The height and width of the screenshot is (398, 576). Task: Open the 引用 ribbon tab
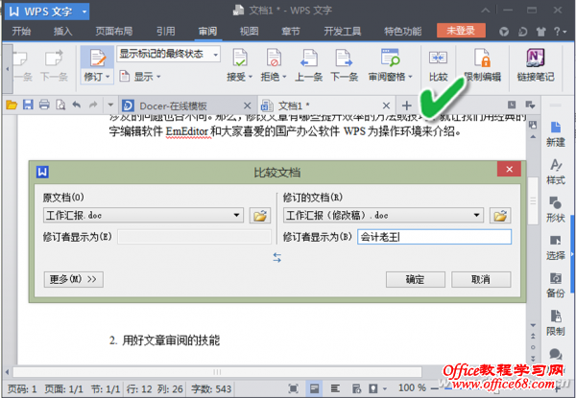166,32
